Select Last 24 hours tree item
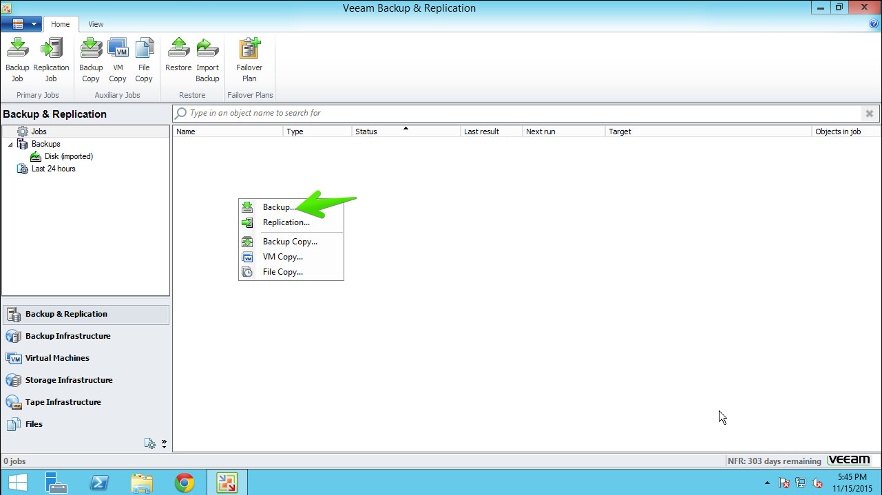This screenshot has height=495, width=882. (53, 169)
